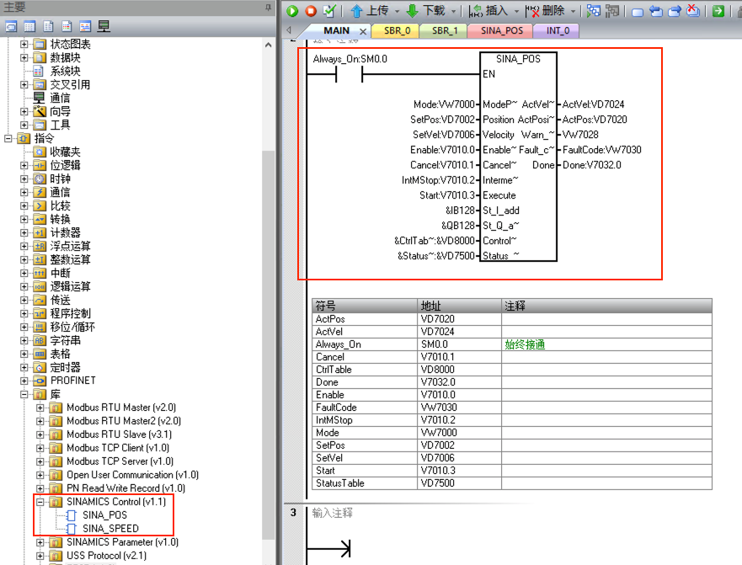The height and width of the screenshot is (565, 742).
Task: Switch to the SBR_0 tab
Action: [x=396, y=30]
